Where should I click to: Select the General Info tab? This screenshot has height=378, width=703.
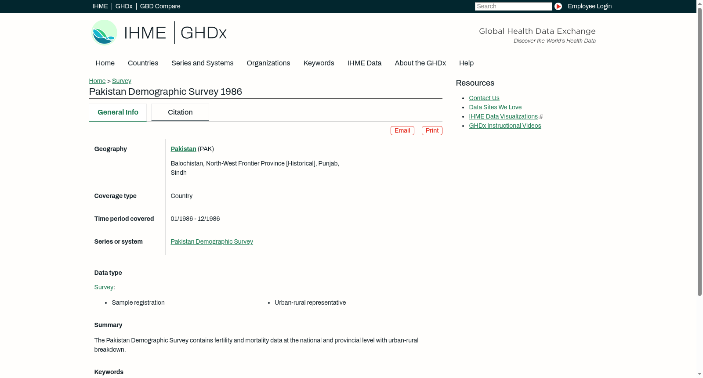pos(118,112)
